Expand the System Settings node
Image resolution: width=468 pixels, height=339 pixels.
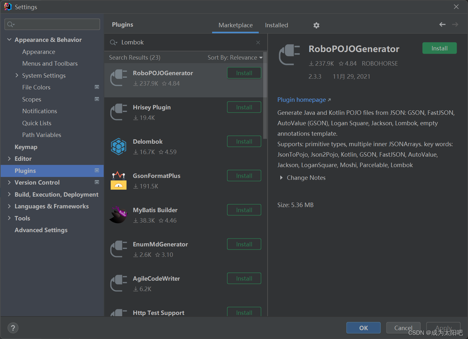coord(17,75)
